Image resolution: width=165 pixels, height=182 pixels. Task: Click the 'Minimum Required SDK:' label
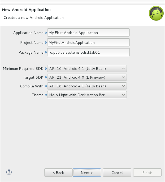coord(24,69)
